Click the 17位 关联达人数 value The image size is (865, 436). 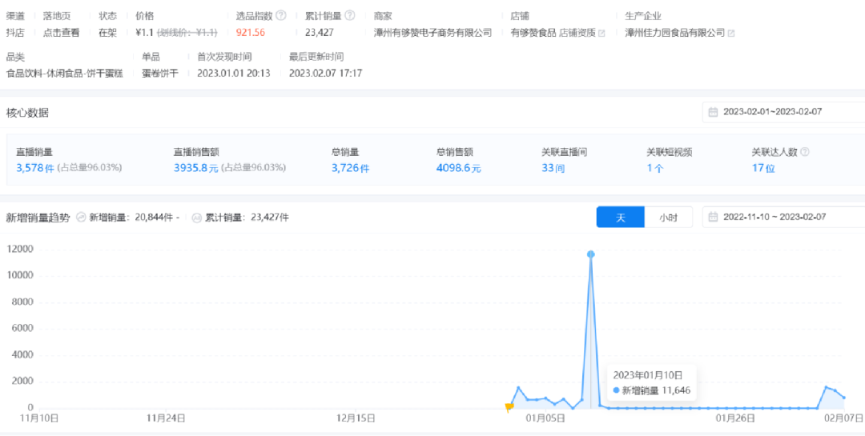coord(762,168)
